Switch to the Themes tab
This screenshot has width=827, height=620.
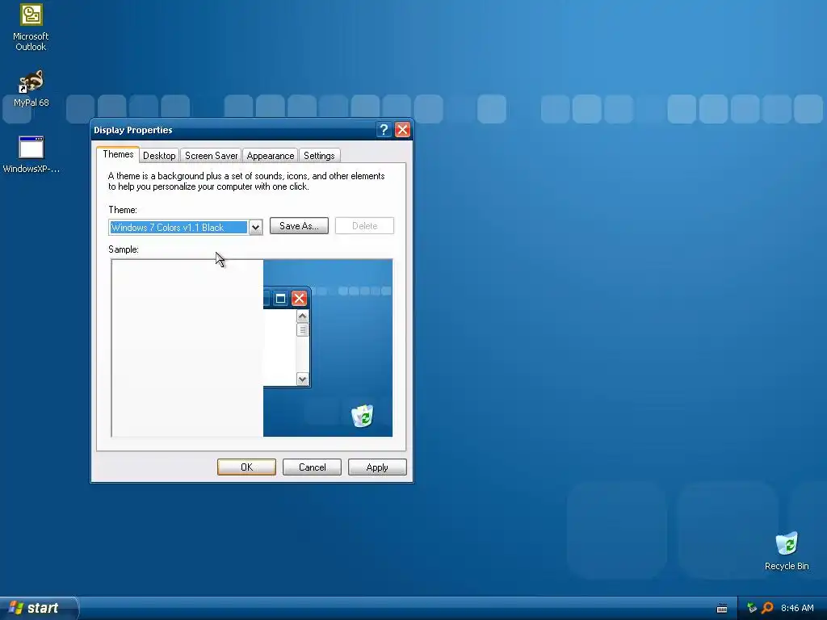click(x=118, y=154)
